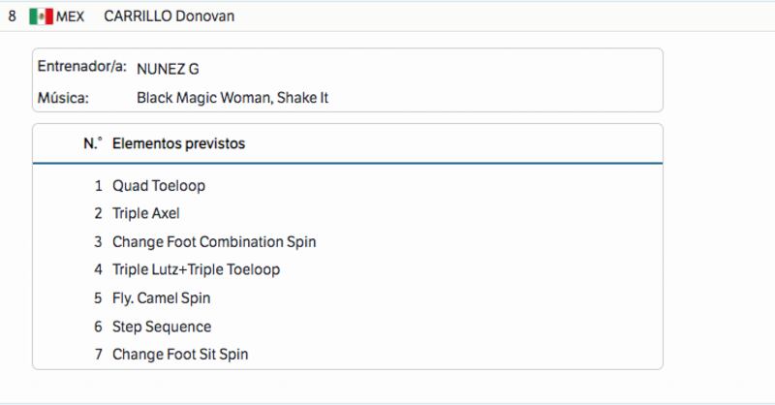The image size is (775, 405).
Task: Select Change Foot Combination Spin row
Action: [x=348, y=242]
